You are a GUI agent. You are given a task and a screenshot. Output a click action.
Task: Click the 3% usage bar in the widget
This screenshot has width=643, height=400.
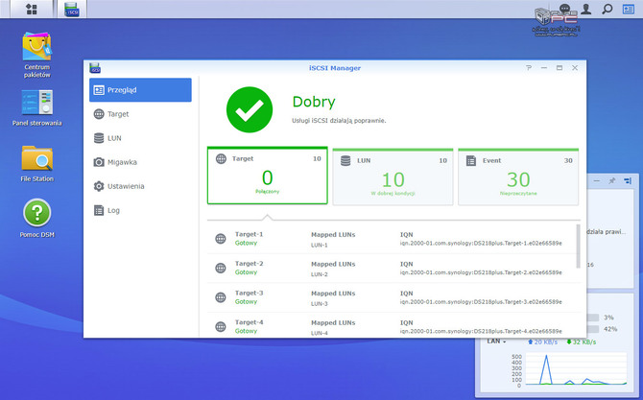tap(593, 318)
